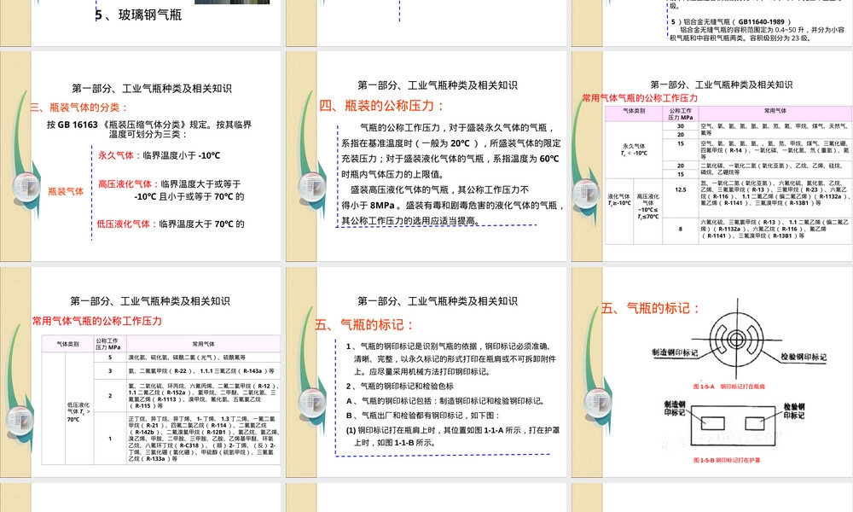
Task: Click caption 图 1-5-B 钢印标记打在护罩
Action: (726, 460)
